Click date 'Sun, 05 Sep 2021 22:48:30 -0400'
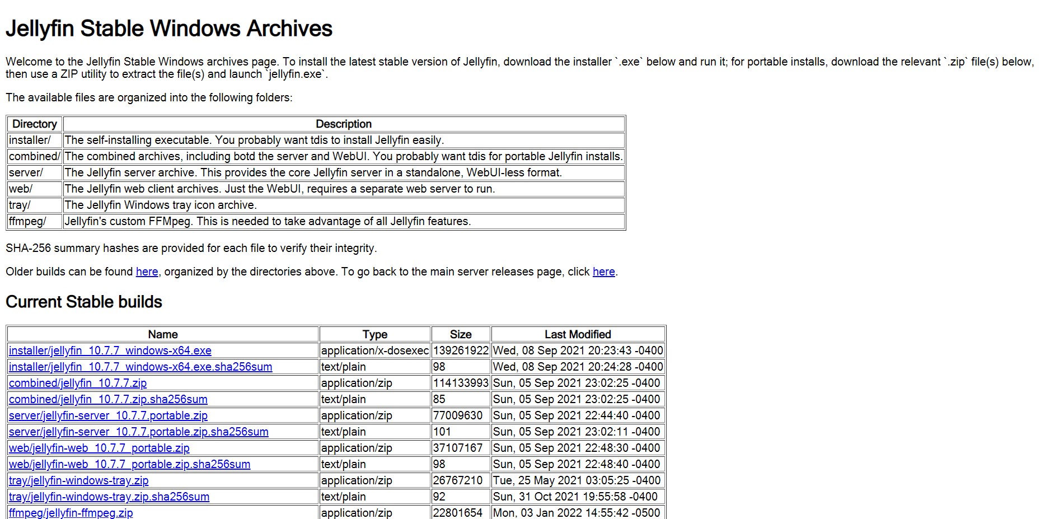This screenshot has width=1059, height=519. coord(578,448)
